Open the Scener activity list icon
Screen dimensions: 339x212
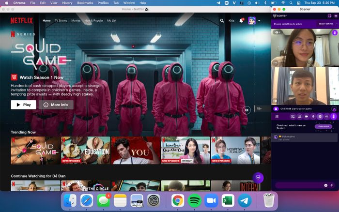click(277, 117)
